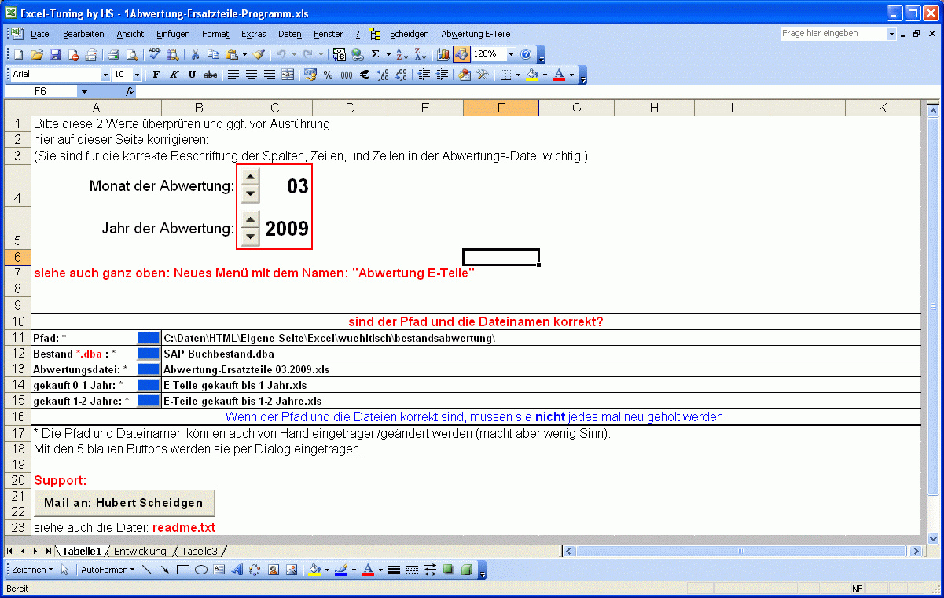Viewport: 944px width, 598px height.
Task: Open the Abwertung E-Teile menu
Action: click(476, 34)
